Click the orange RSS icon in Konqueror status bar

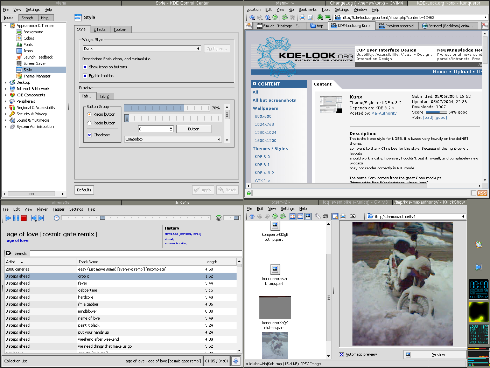(482, 193)
